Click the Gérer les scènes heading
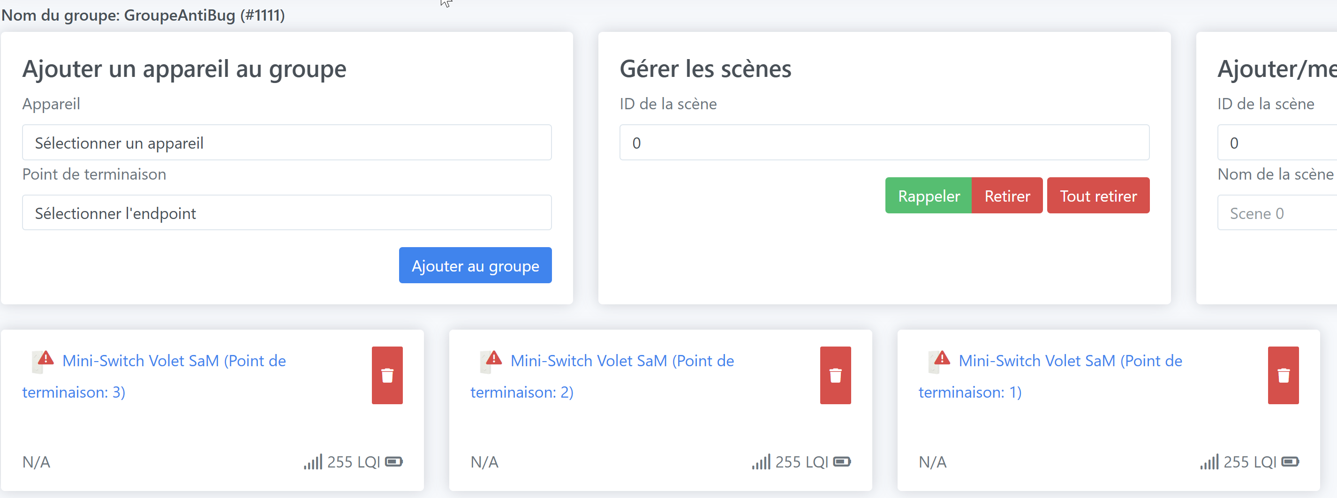This screenshot has width=1337, height=498. [x=705, y=69]
